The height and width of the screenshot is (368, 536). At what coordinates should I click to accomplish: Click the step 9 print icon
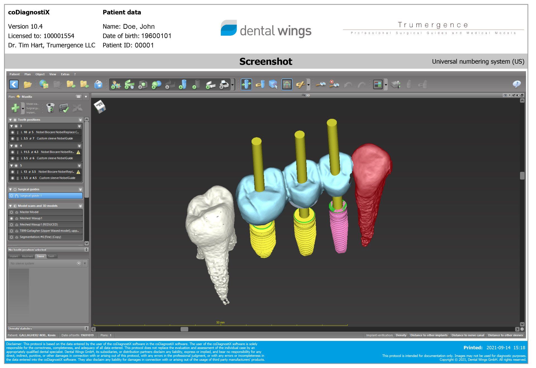(x=224, y=84)
